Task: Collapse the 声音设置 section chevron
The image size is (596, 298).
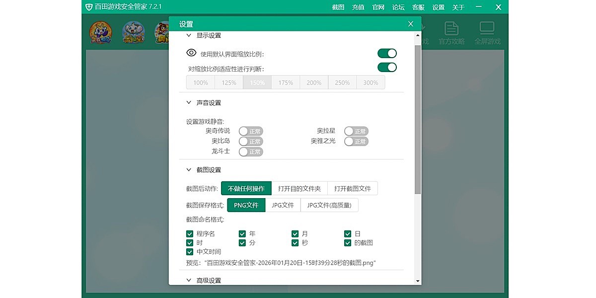Action: (189, 103)
